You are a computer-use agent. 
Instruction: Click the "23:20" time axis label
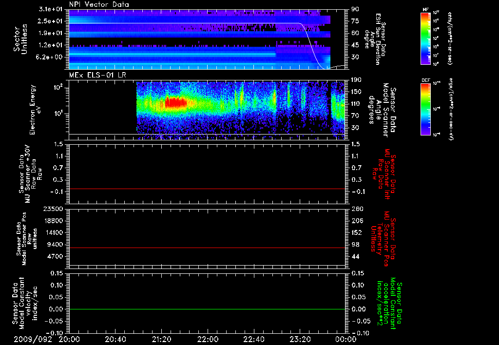(300, 339)
